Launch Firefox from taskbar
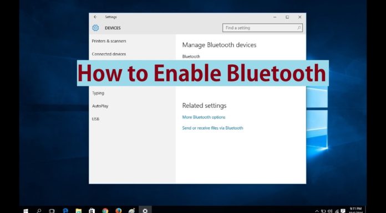The height and width of the screenshot is (213, 386). pos(119,211)
